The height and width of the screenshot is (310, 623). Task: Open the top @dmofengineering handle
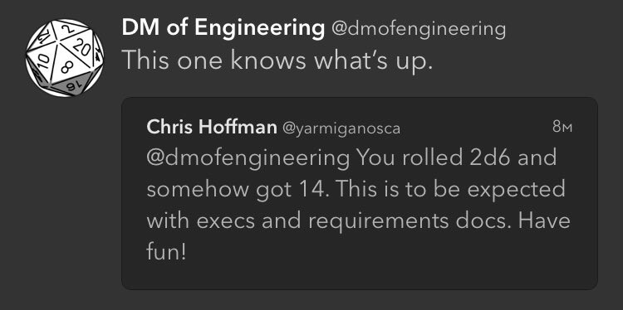point(419,29)
